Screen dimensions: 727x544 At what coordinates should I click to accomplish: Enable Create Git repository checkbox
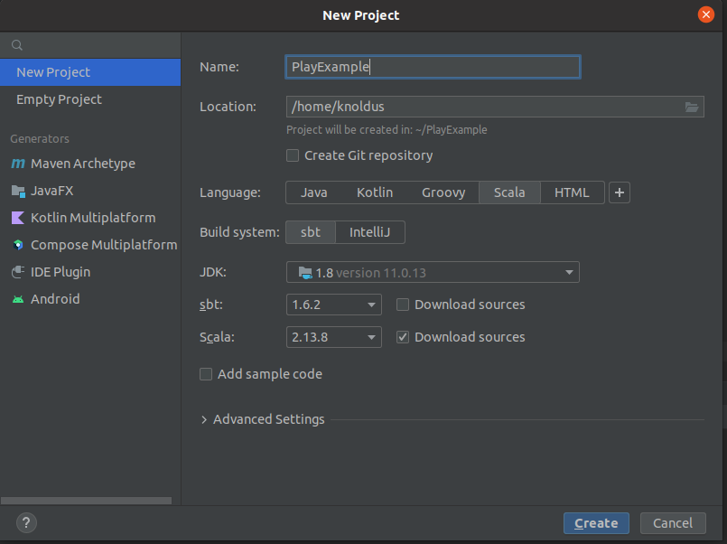tap(293, 155)
